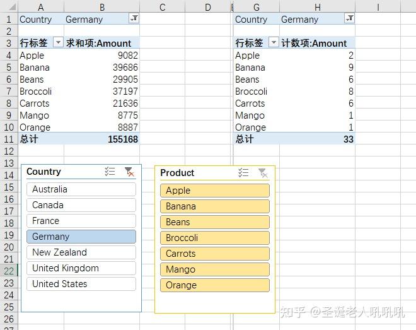Toggle multi-select in Country slicer
This screenshot has height=330, width=416.
[x=110, y=172]
